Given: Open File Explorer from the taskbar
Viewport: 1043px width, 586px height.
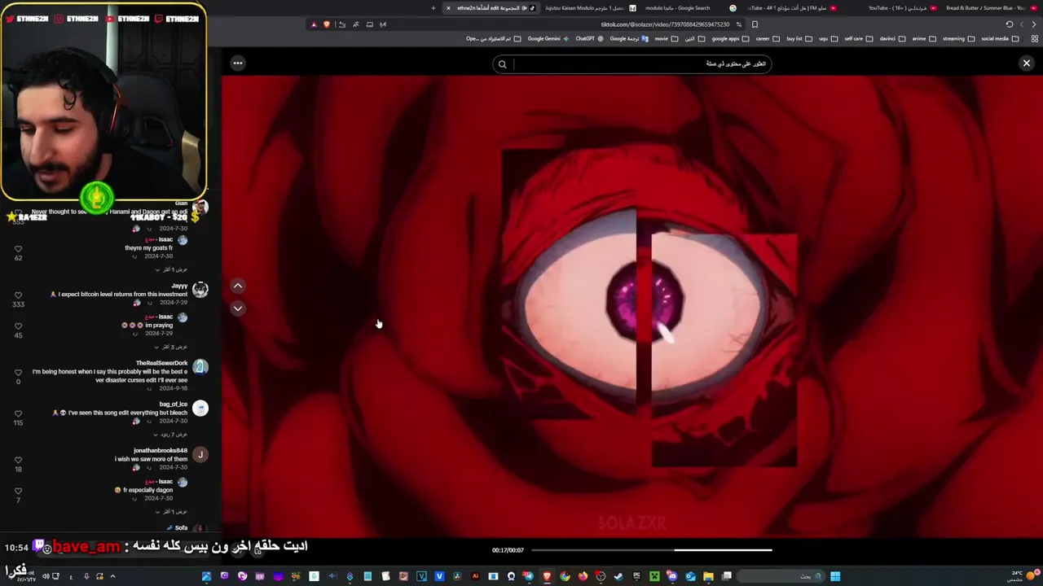Looking at the screenshot, I should tap(708, 577).
